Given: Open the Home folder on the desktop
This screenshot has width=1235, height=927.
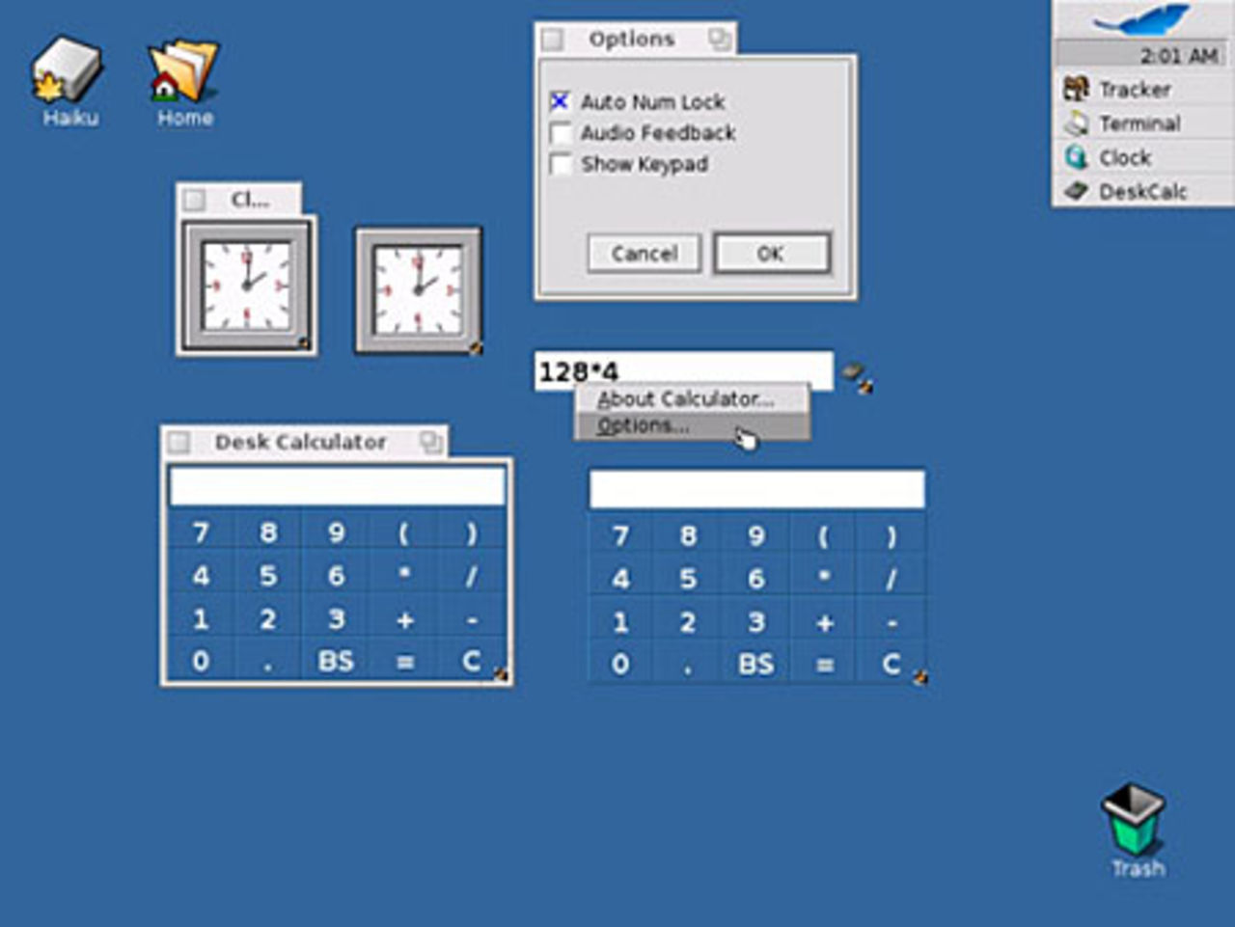Looking at the screenshot, I should 183,72.
